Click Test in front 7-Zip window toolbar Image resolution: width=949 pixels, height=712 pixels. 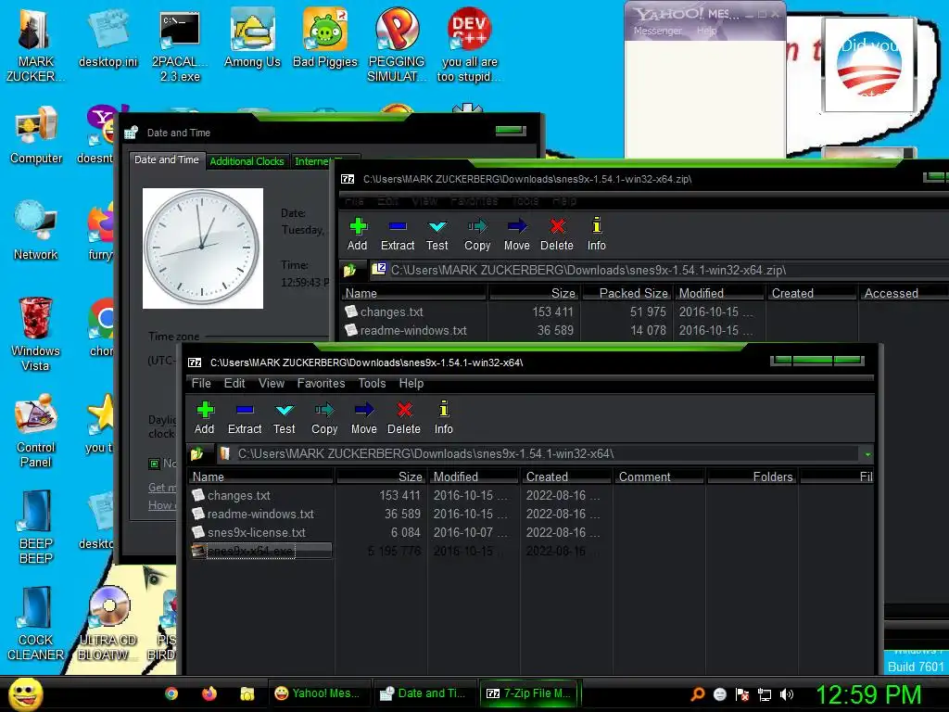(x=284, y=418)
